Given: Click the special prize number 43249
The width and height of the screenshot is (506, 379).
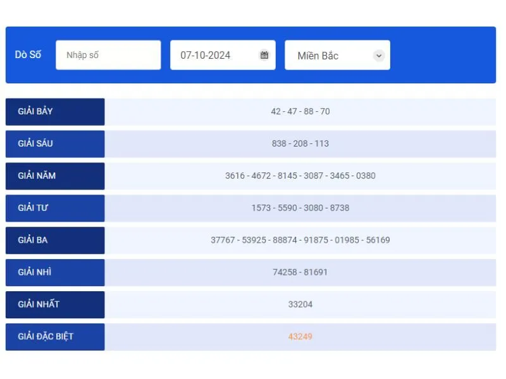Looking at the screenshot, I should point(300,337).
